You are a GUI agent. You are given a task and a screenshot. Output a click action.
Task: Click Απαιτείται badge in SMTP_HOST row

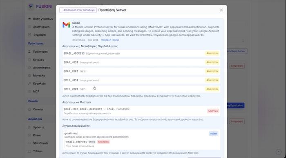pos(212,80)
